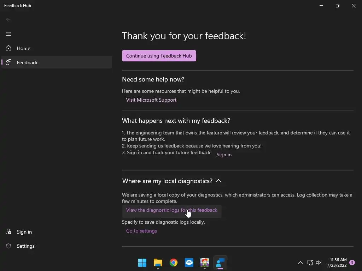The image size is (362, 271).
Task: Open Settings from the sidebar
Action: 57,246
